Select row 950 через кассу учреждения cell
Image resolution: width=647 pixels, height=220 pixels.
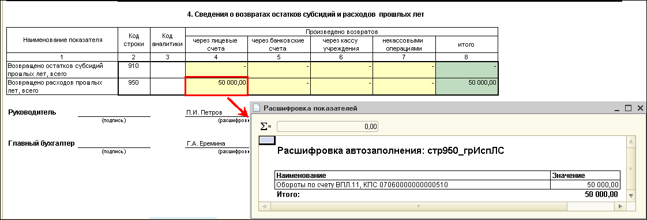click(341, 86)
